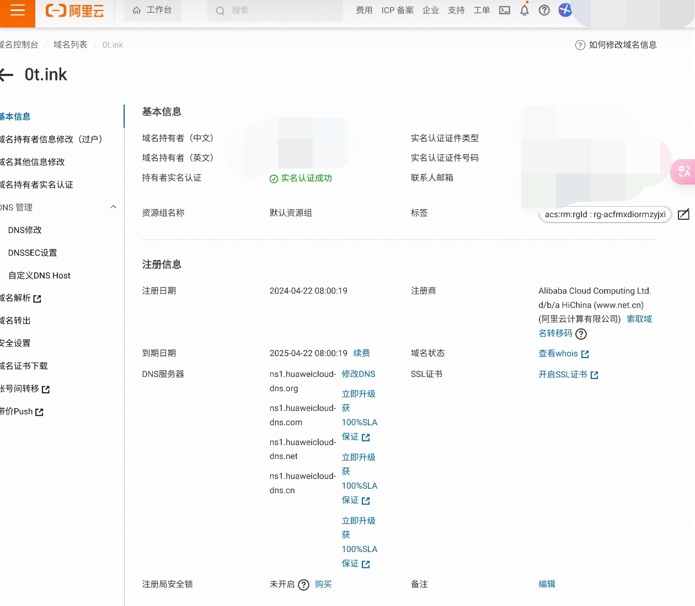Click the Aliyun (阿里云) logo

[75, 11]
